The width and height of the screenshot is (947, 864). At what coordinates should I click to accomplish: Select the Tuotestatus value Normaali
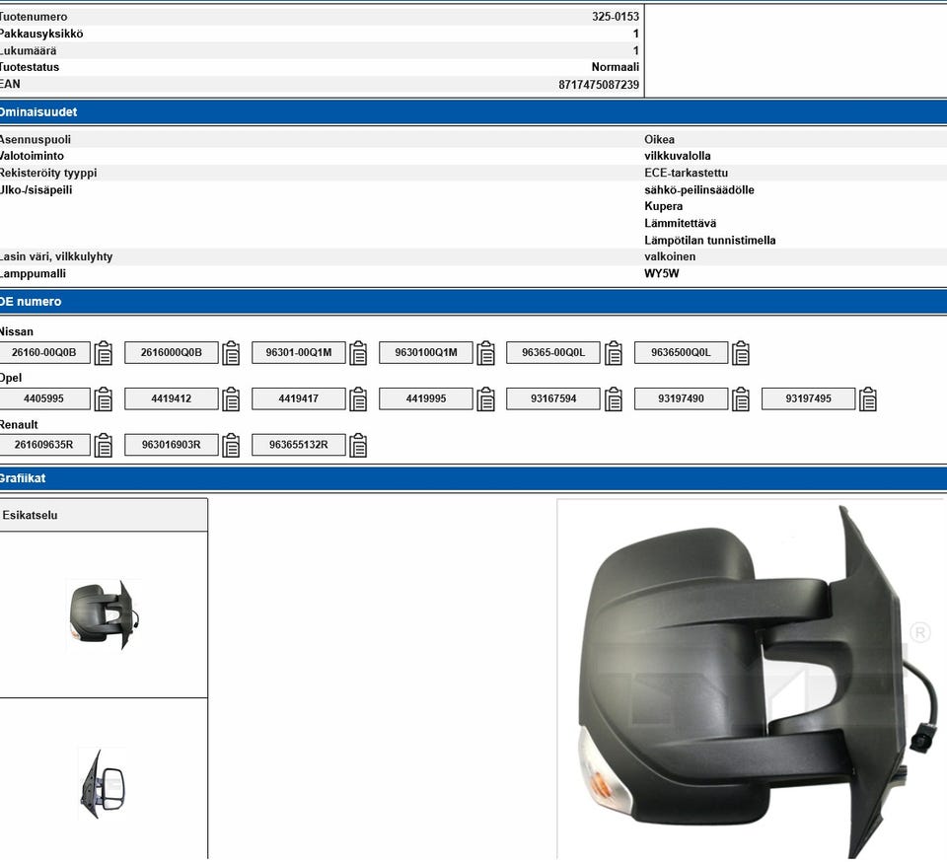coord(615,67)
